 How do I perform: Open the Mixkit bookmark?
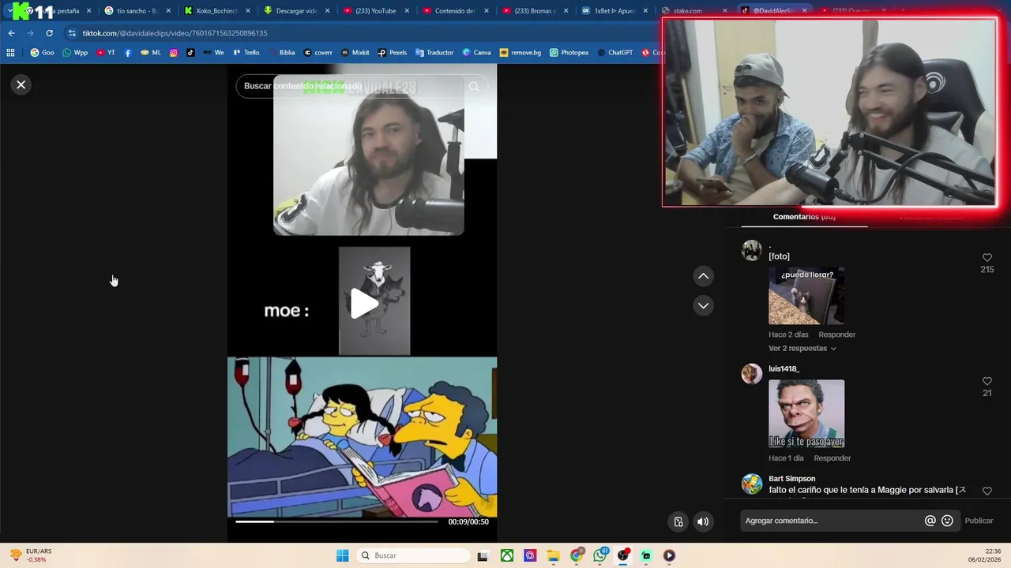[355, 53]
